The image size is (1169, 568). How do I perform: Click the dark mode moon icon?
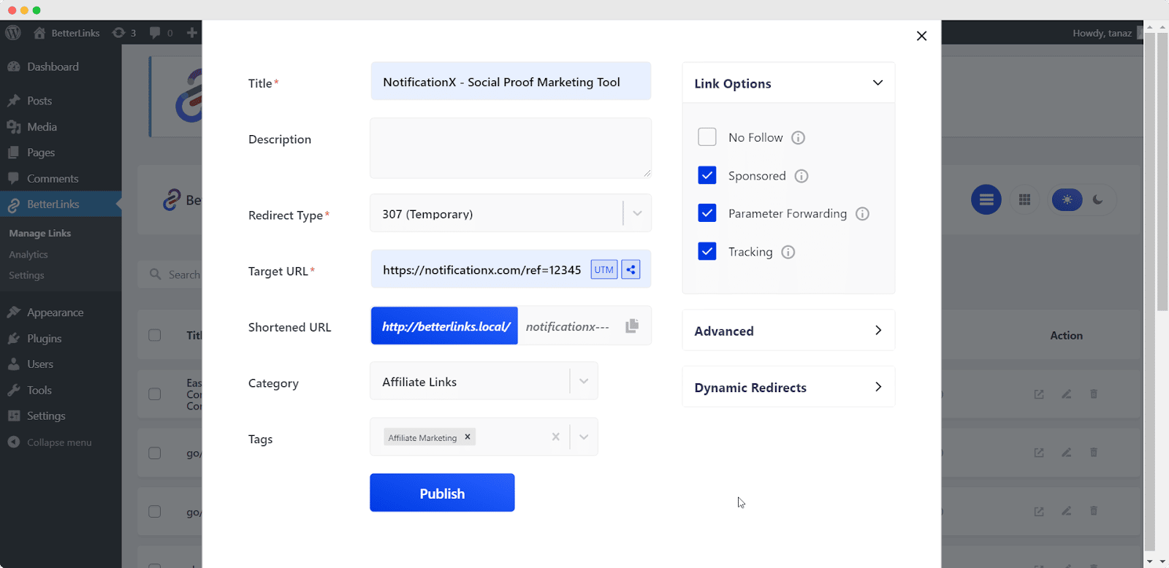1097,199
